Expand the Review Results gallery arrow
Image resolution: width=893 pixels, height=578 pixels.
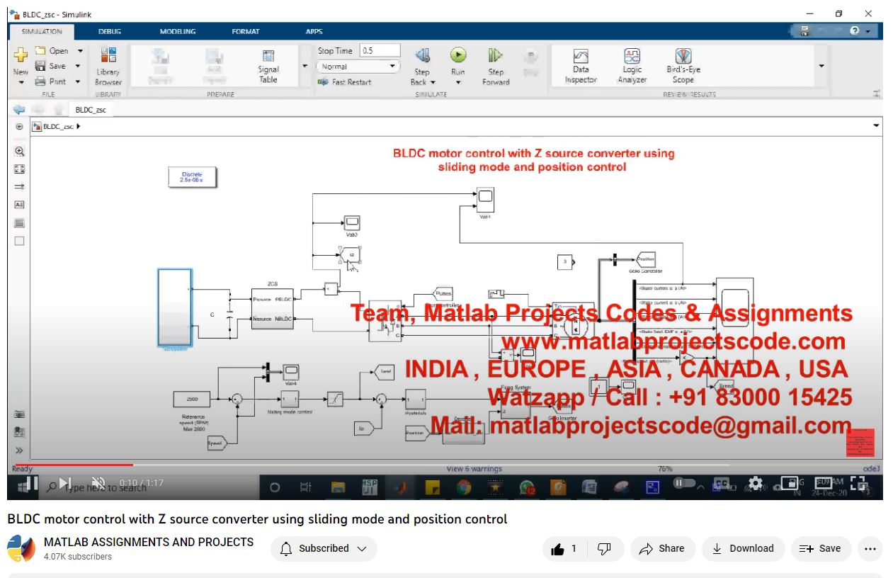point(821,66)
